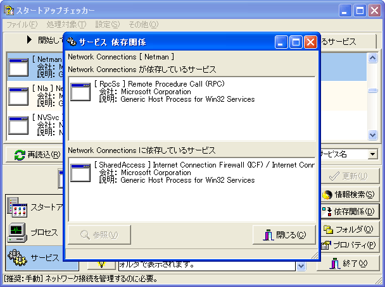Click the 情報検索(S) button
This screenshot has height=287, width=385.
pyautogui.click(x=350, y=195)
